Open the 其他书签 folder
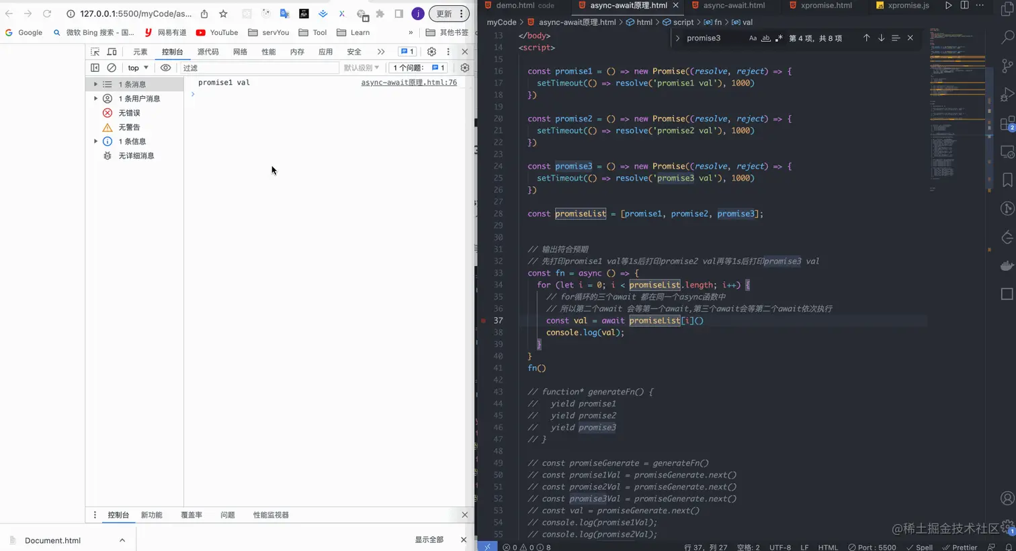 click(447, 32)
